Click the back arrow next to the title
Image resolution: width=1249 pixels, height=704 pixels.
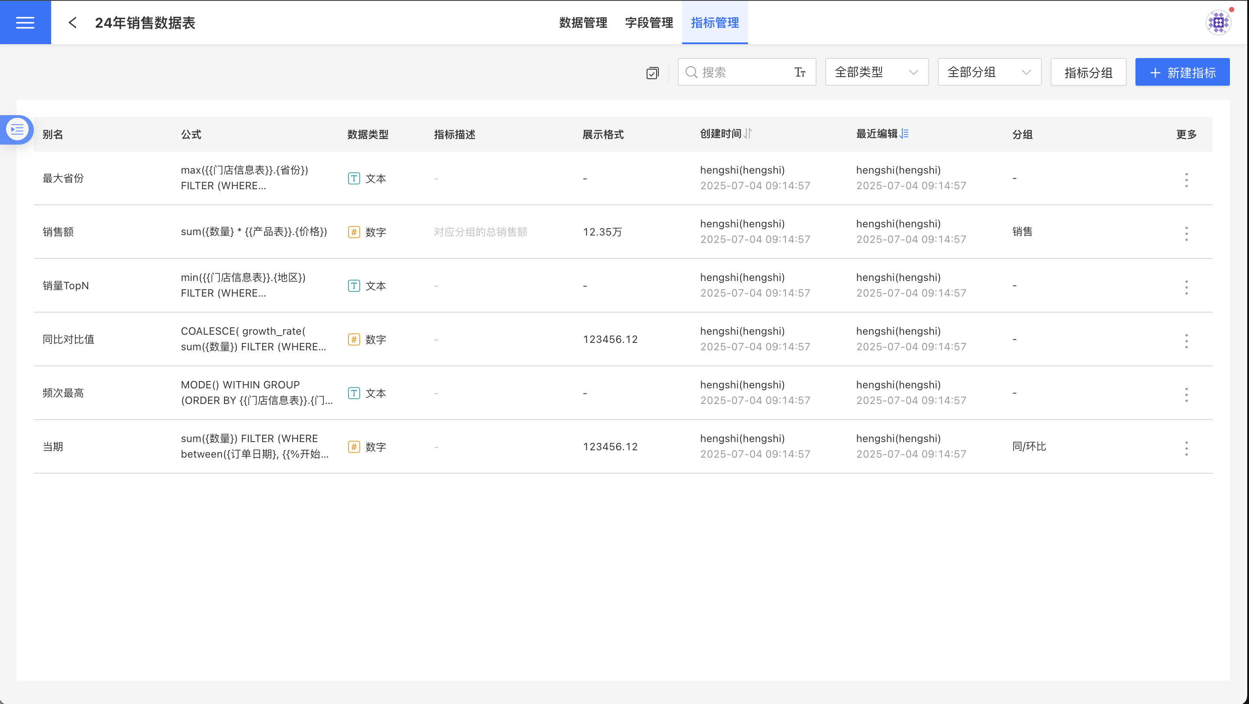tap(73, 23)
